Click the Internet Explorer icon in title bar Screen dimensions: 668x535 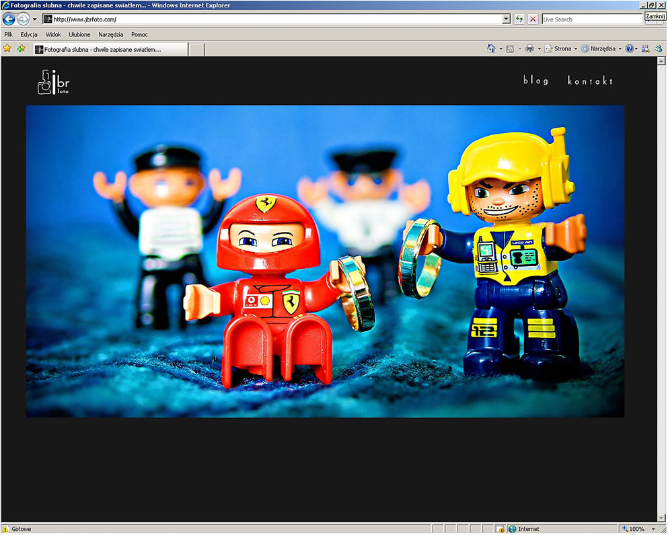[5, 5]
